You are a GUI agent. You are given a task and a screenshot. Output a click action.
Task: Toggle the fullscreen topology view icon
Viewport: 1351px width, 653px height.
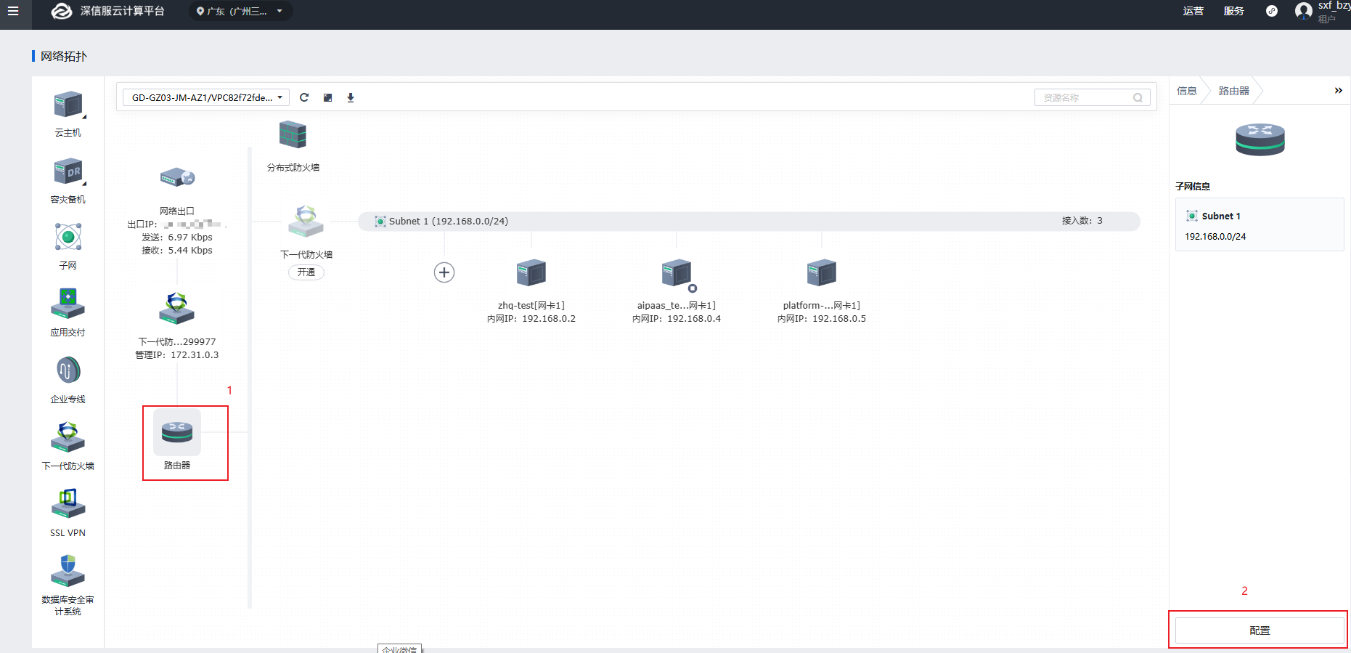click(x=327, y=97)
